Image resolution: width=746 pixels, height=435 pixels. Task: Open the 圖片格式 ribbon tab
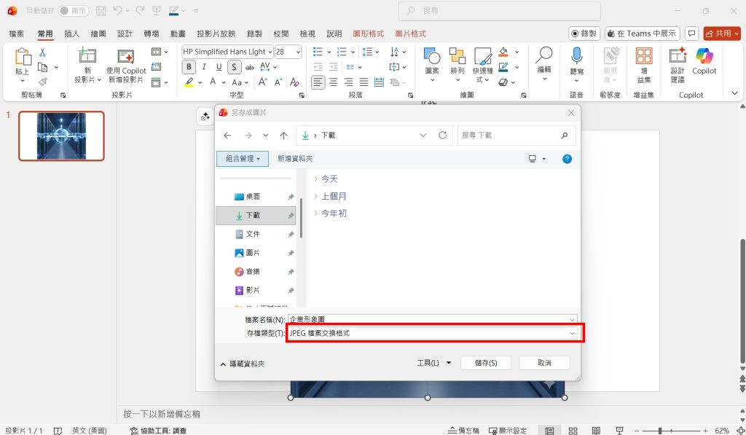(x=410, y=33)
